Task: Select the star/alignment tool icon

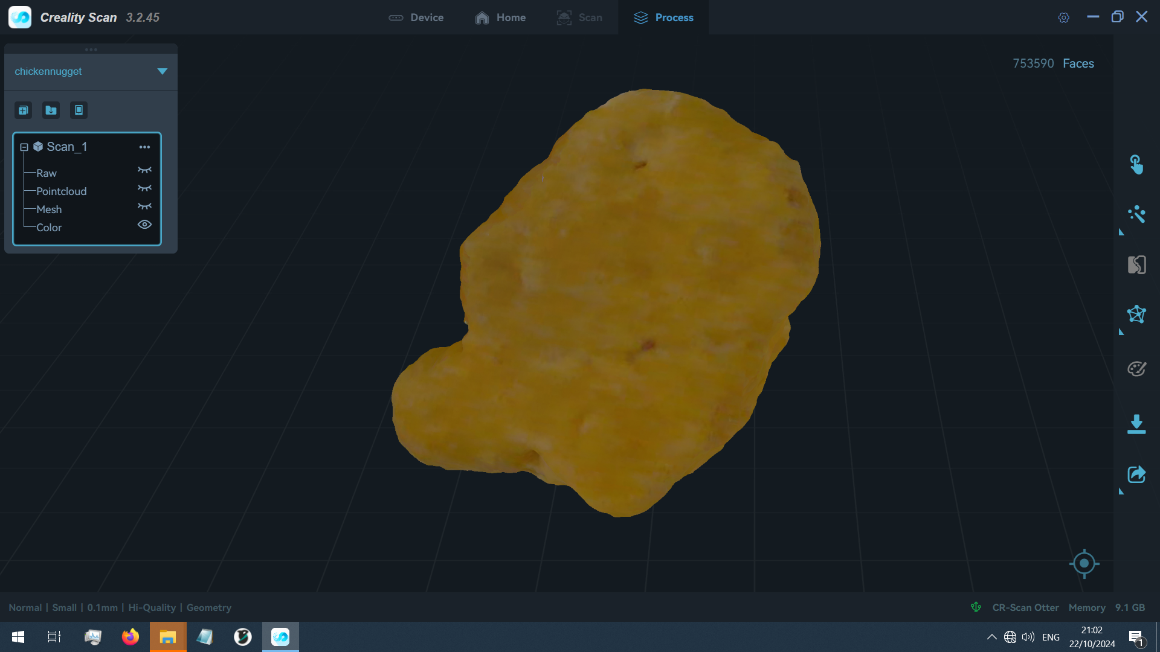Action: [x=1138, y=314]
